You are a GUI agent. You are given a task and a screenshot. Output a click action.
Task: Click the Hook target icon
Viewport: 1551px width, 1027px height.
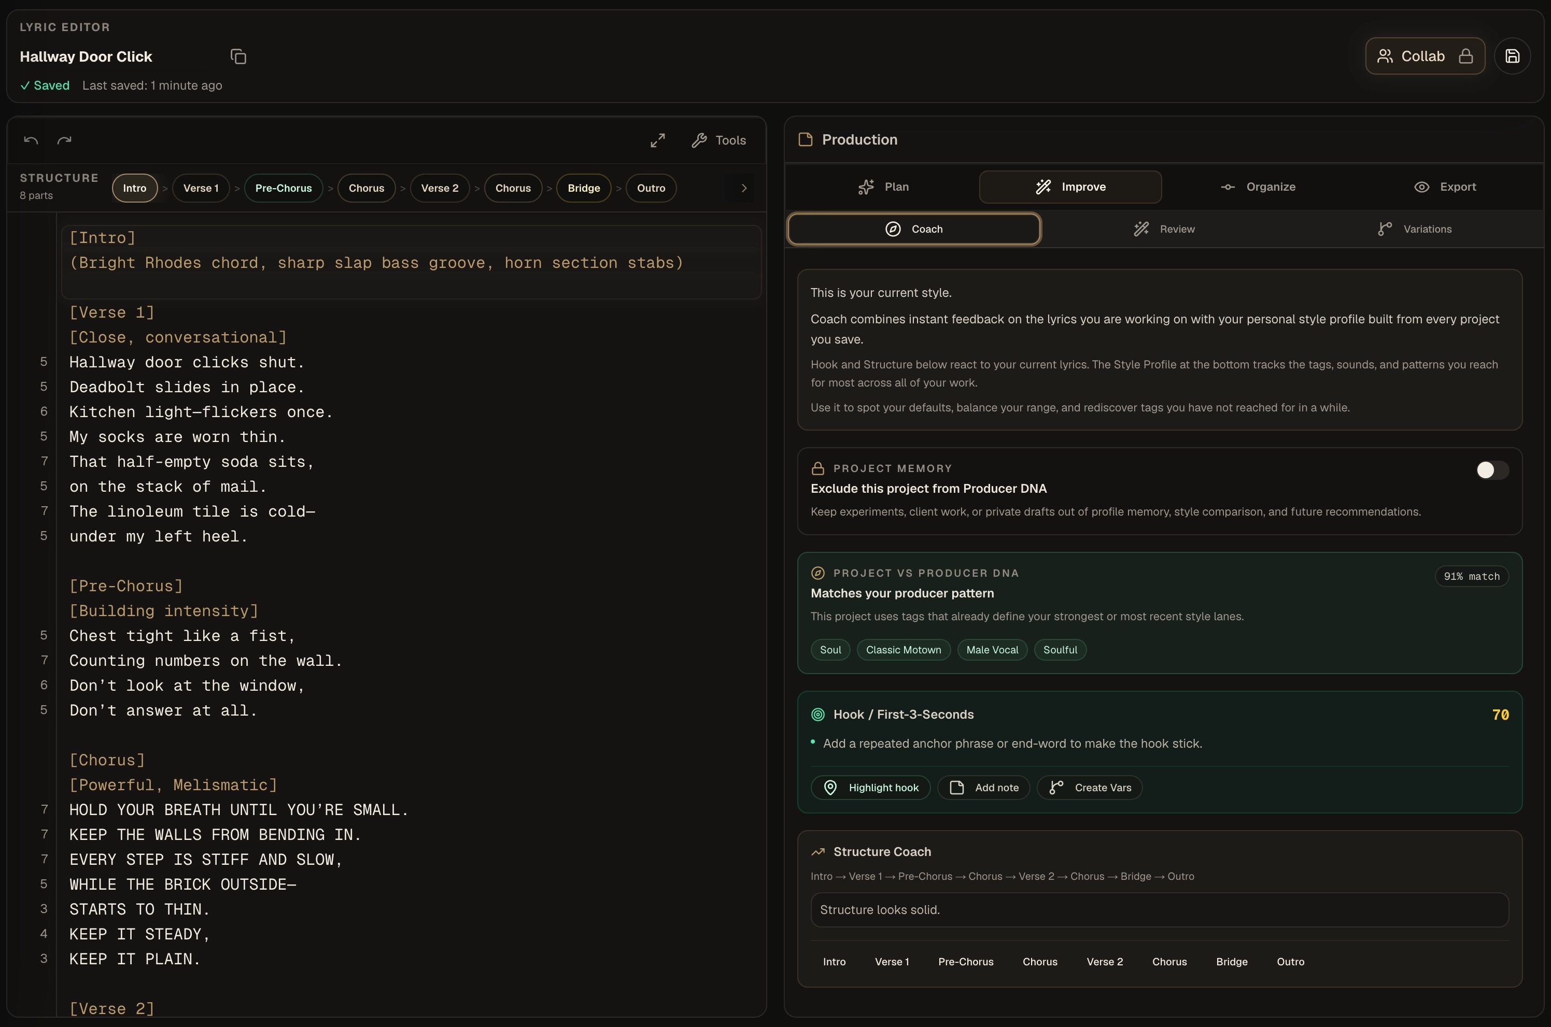point(818,715)
